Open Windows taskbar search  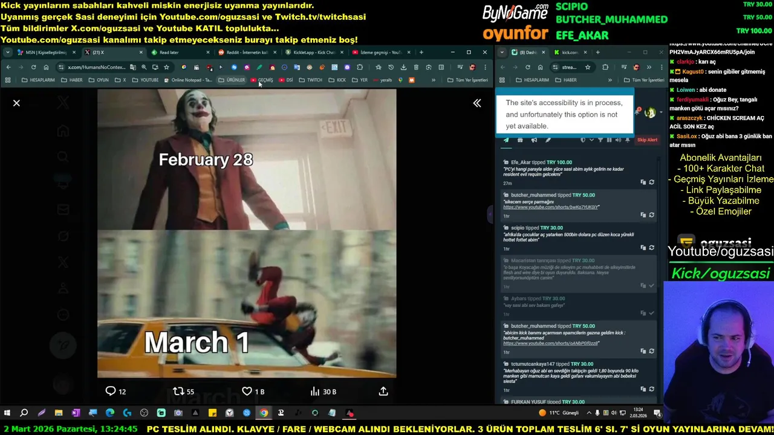click(24, 413)
